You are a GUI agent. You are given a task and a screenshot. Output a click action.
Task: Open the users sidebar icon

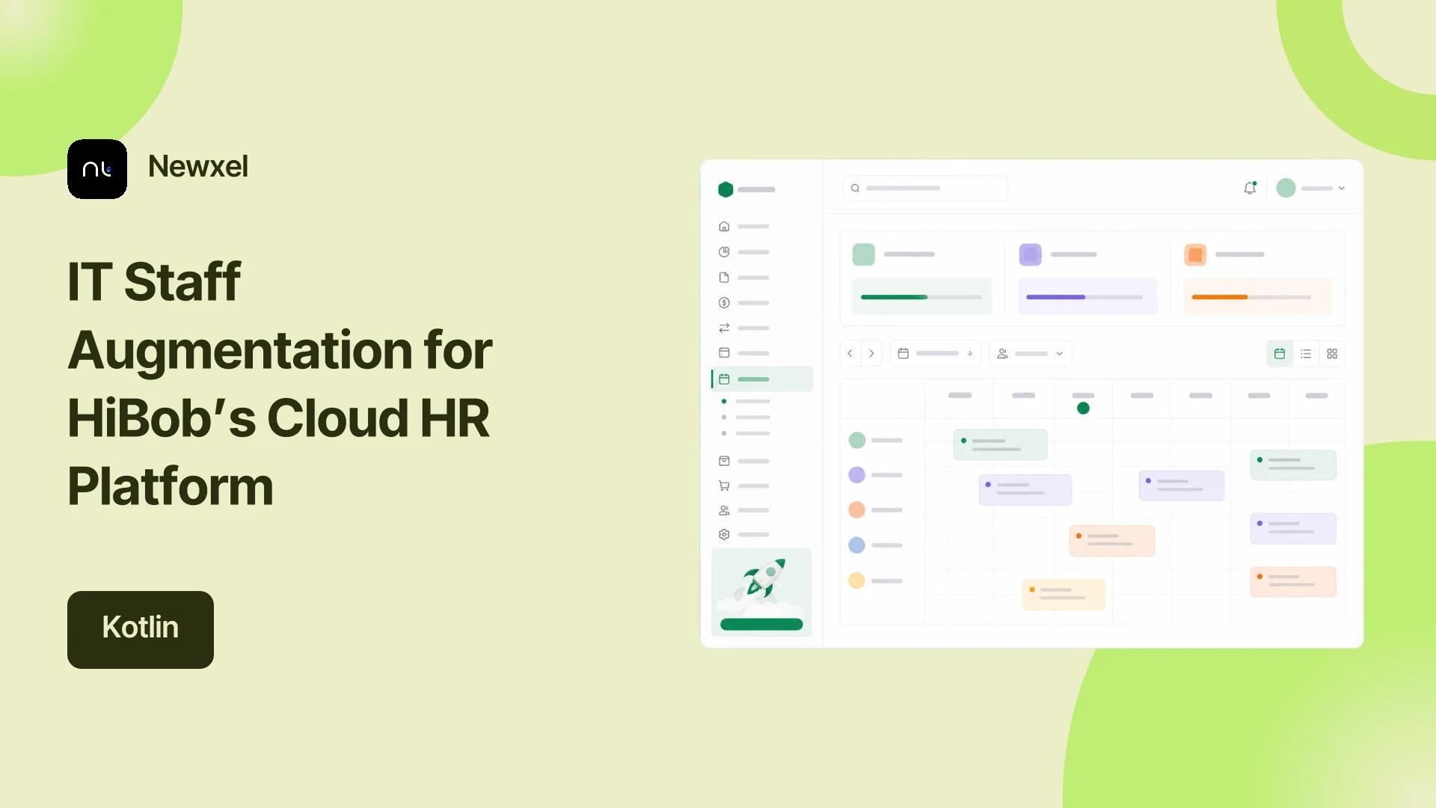click(724, 510)
